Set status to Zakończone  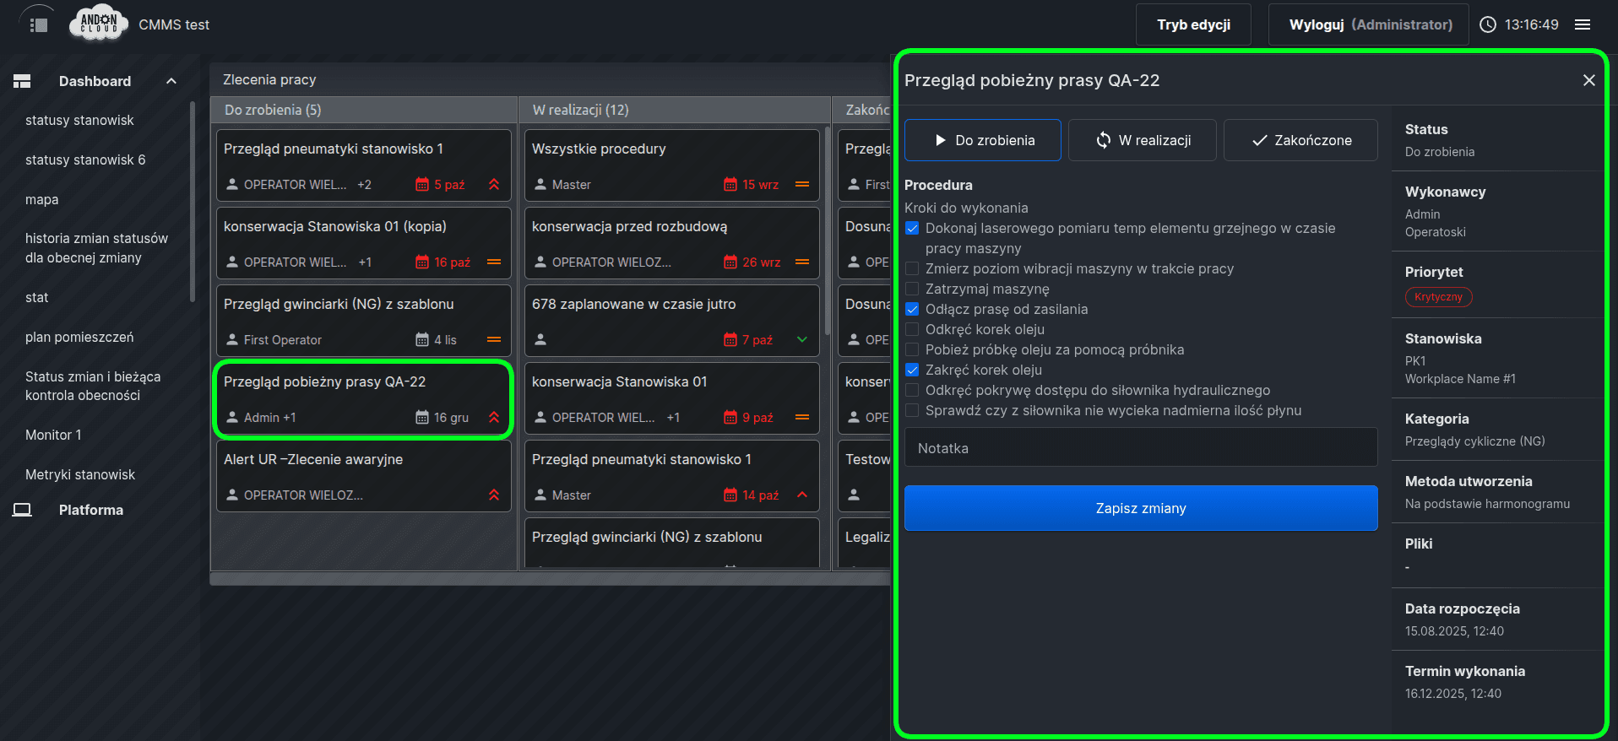[x=1300, y=140]
